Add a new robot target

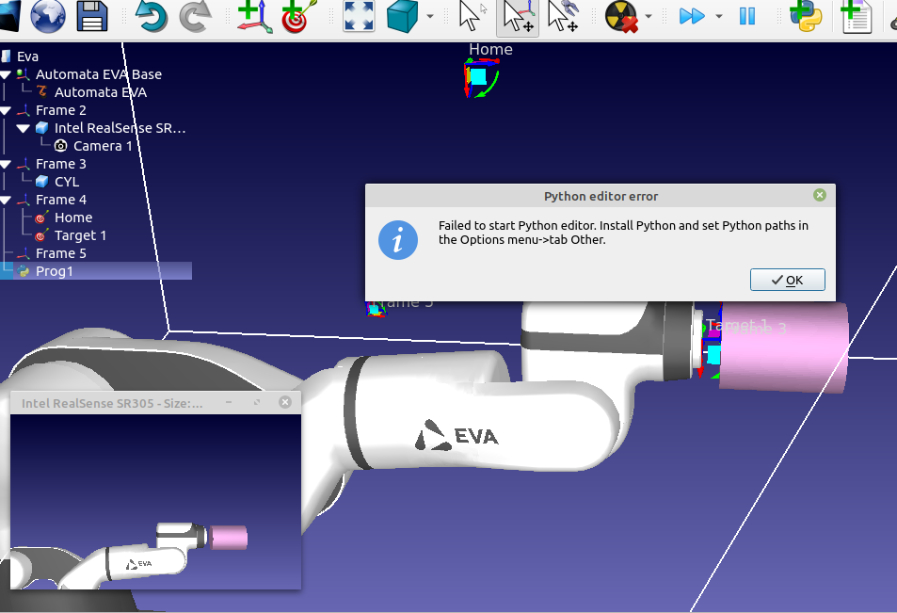(x=298, y=16)
